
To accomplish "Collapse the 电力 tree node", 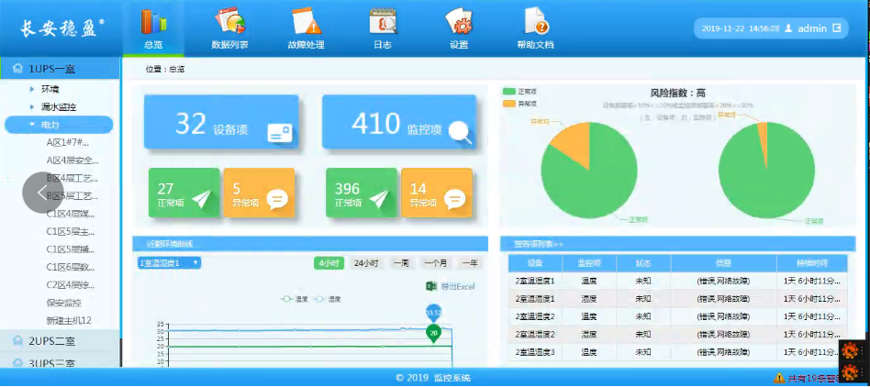I will pos(32,124).
